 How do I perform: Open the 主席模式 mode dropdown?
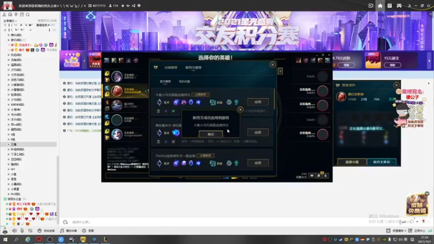[10, 21]
